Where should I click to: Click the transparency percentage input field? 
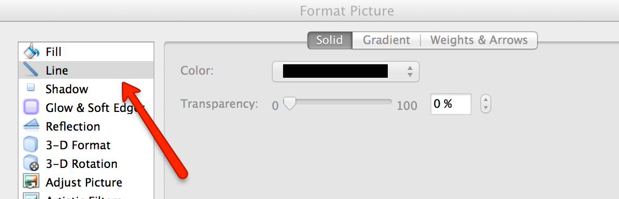coord(451,104)
